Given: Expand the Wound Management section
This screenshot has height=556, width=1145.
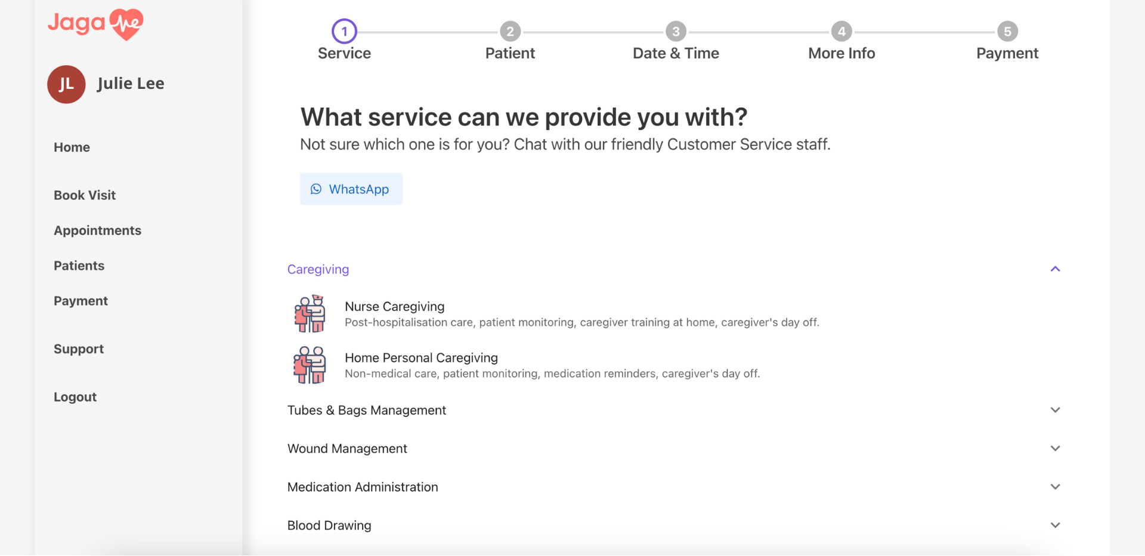Looking at the screenshot, I should click(x=1055, y=449).
